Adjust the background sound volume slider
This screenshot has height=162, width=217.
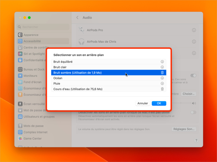coord(181,103)
